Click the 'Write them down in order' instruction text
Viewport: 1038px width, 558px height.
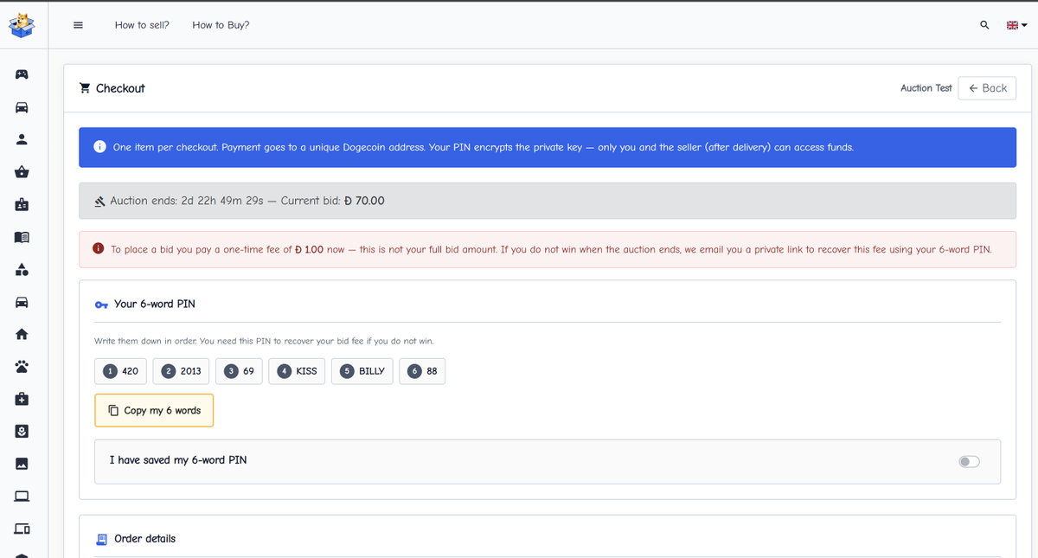point(263,342)
